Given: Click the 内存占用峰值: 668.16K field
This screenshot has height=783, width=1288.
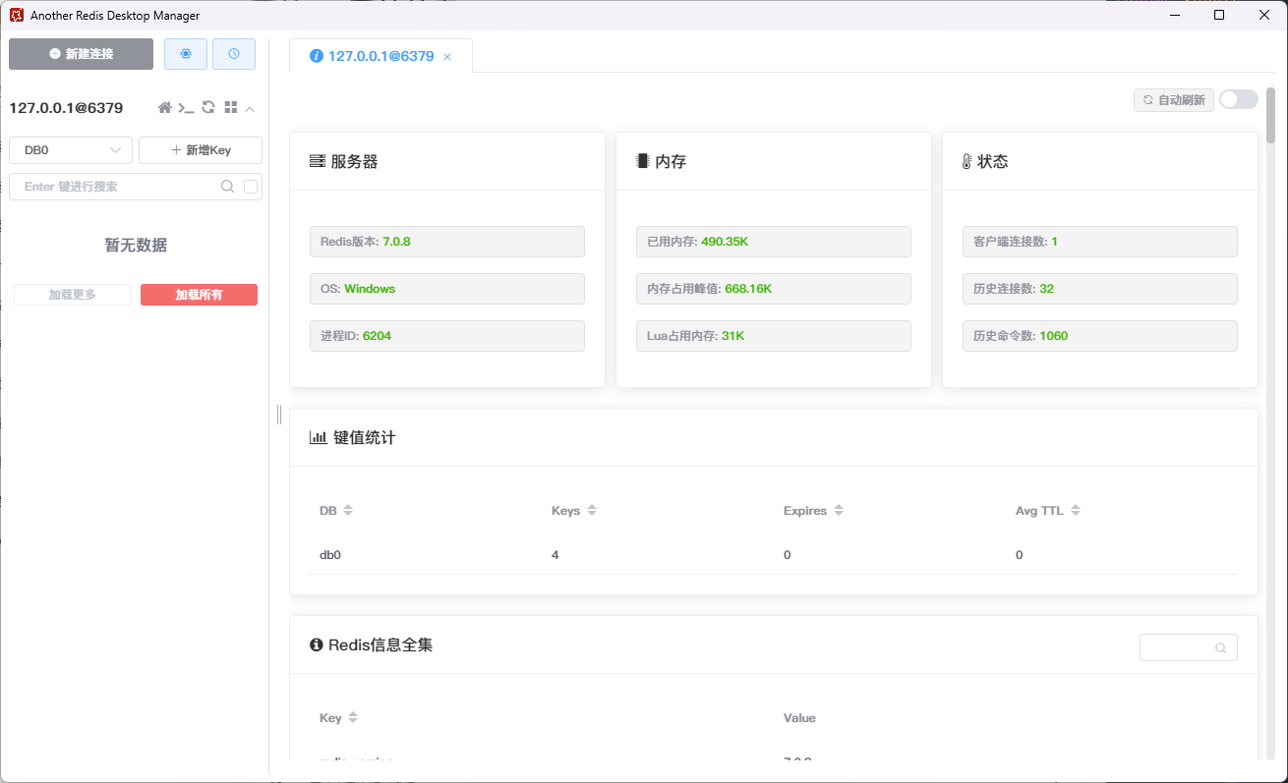Looking at the screenshot, I should [x=774, y=289].
